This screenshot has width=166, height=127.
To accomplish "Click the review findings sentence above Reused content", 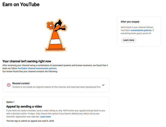I will tap(30, 71).
